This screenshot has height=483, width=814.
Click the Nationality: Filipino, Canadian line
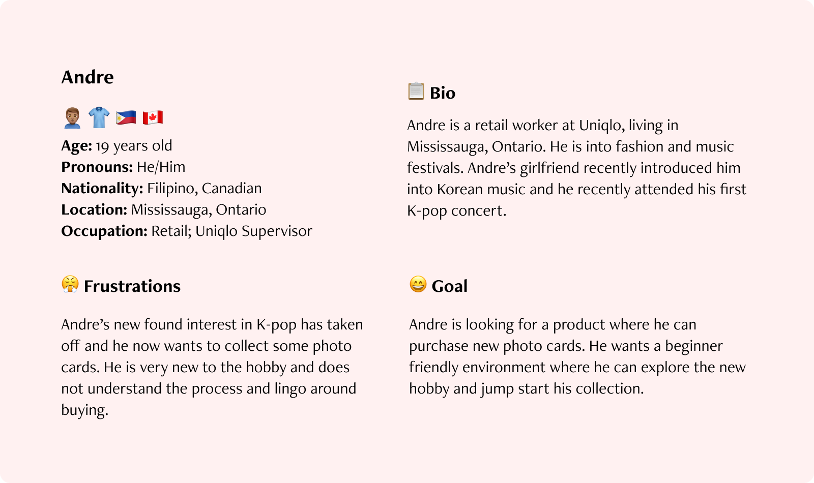coord(161,189)
